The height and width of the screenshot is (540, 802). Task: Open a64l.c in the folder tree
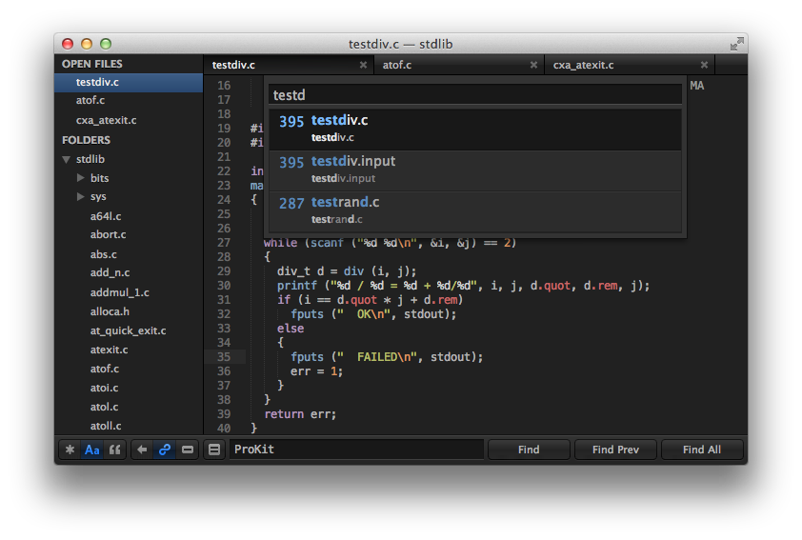click(106, 216)
